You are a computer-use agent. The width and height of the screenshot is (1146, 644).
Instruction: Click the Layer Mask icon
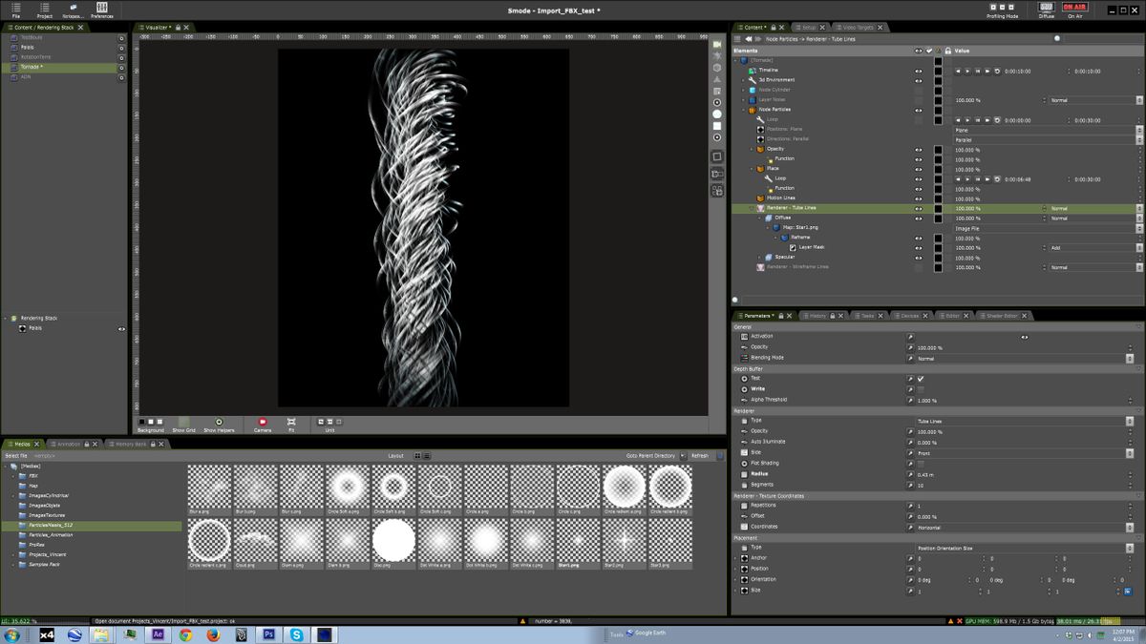pyautogui.click(x=793, y=247)
